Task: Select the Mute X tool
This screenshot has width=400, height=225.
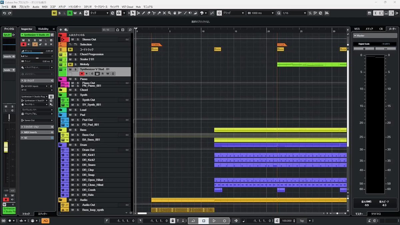Action: pos(164,13)
